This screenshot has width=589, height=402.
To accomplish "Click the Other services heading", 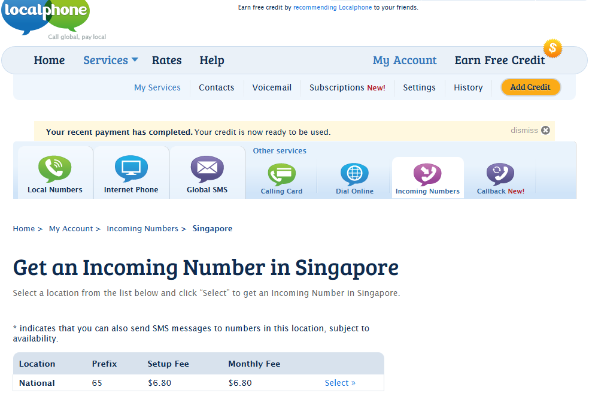I will pyautogui.click(x=280, y=151).
